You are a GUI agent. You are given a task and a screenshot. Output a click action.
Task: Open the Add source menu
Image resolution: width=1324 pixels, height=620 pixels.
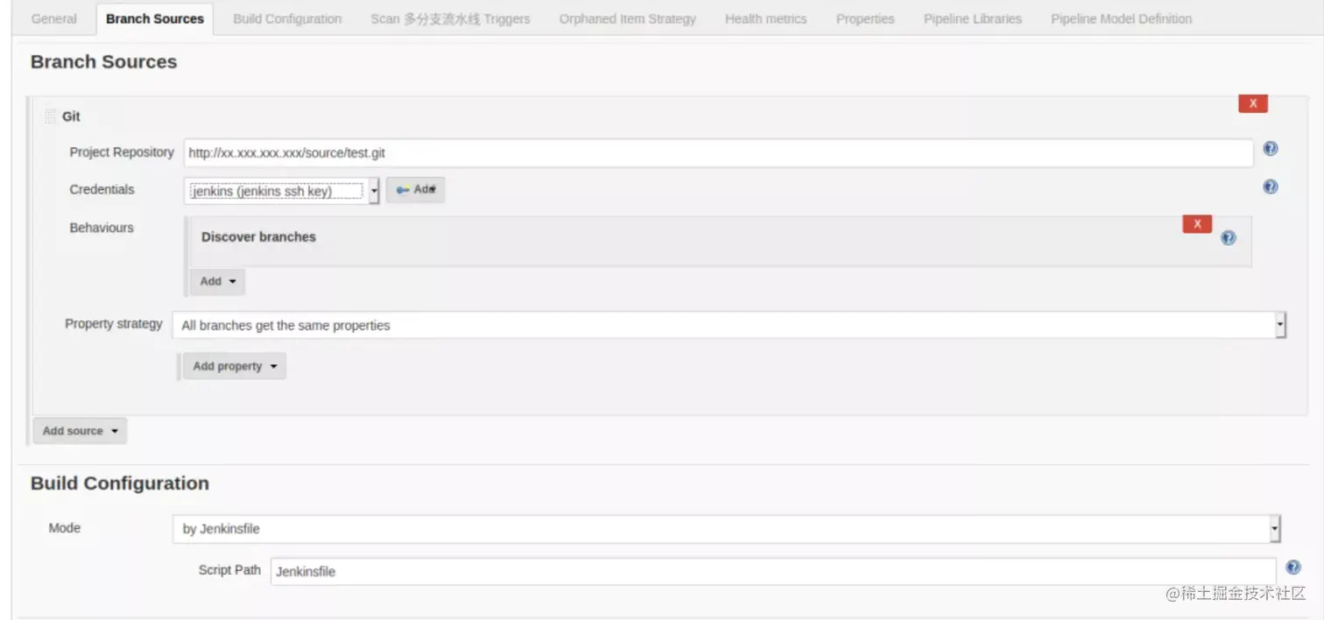point(80,431)
